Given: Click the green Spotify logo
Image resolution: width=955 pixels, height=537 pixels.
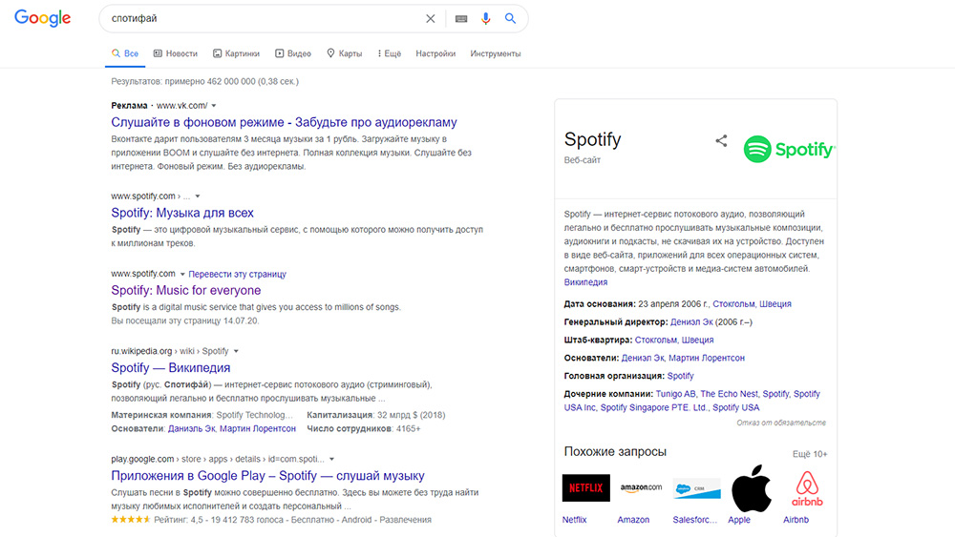Looking at the screenshot, I should tap(789, 149).
